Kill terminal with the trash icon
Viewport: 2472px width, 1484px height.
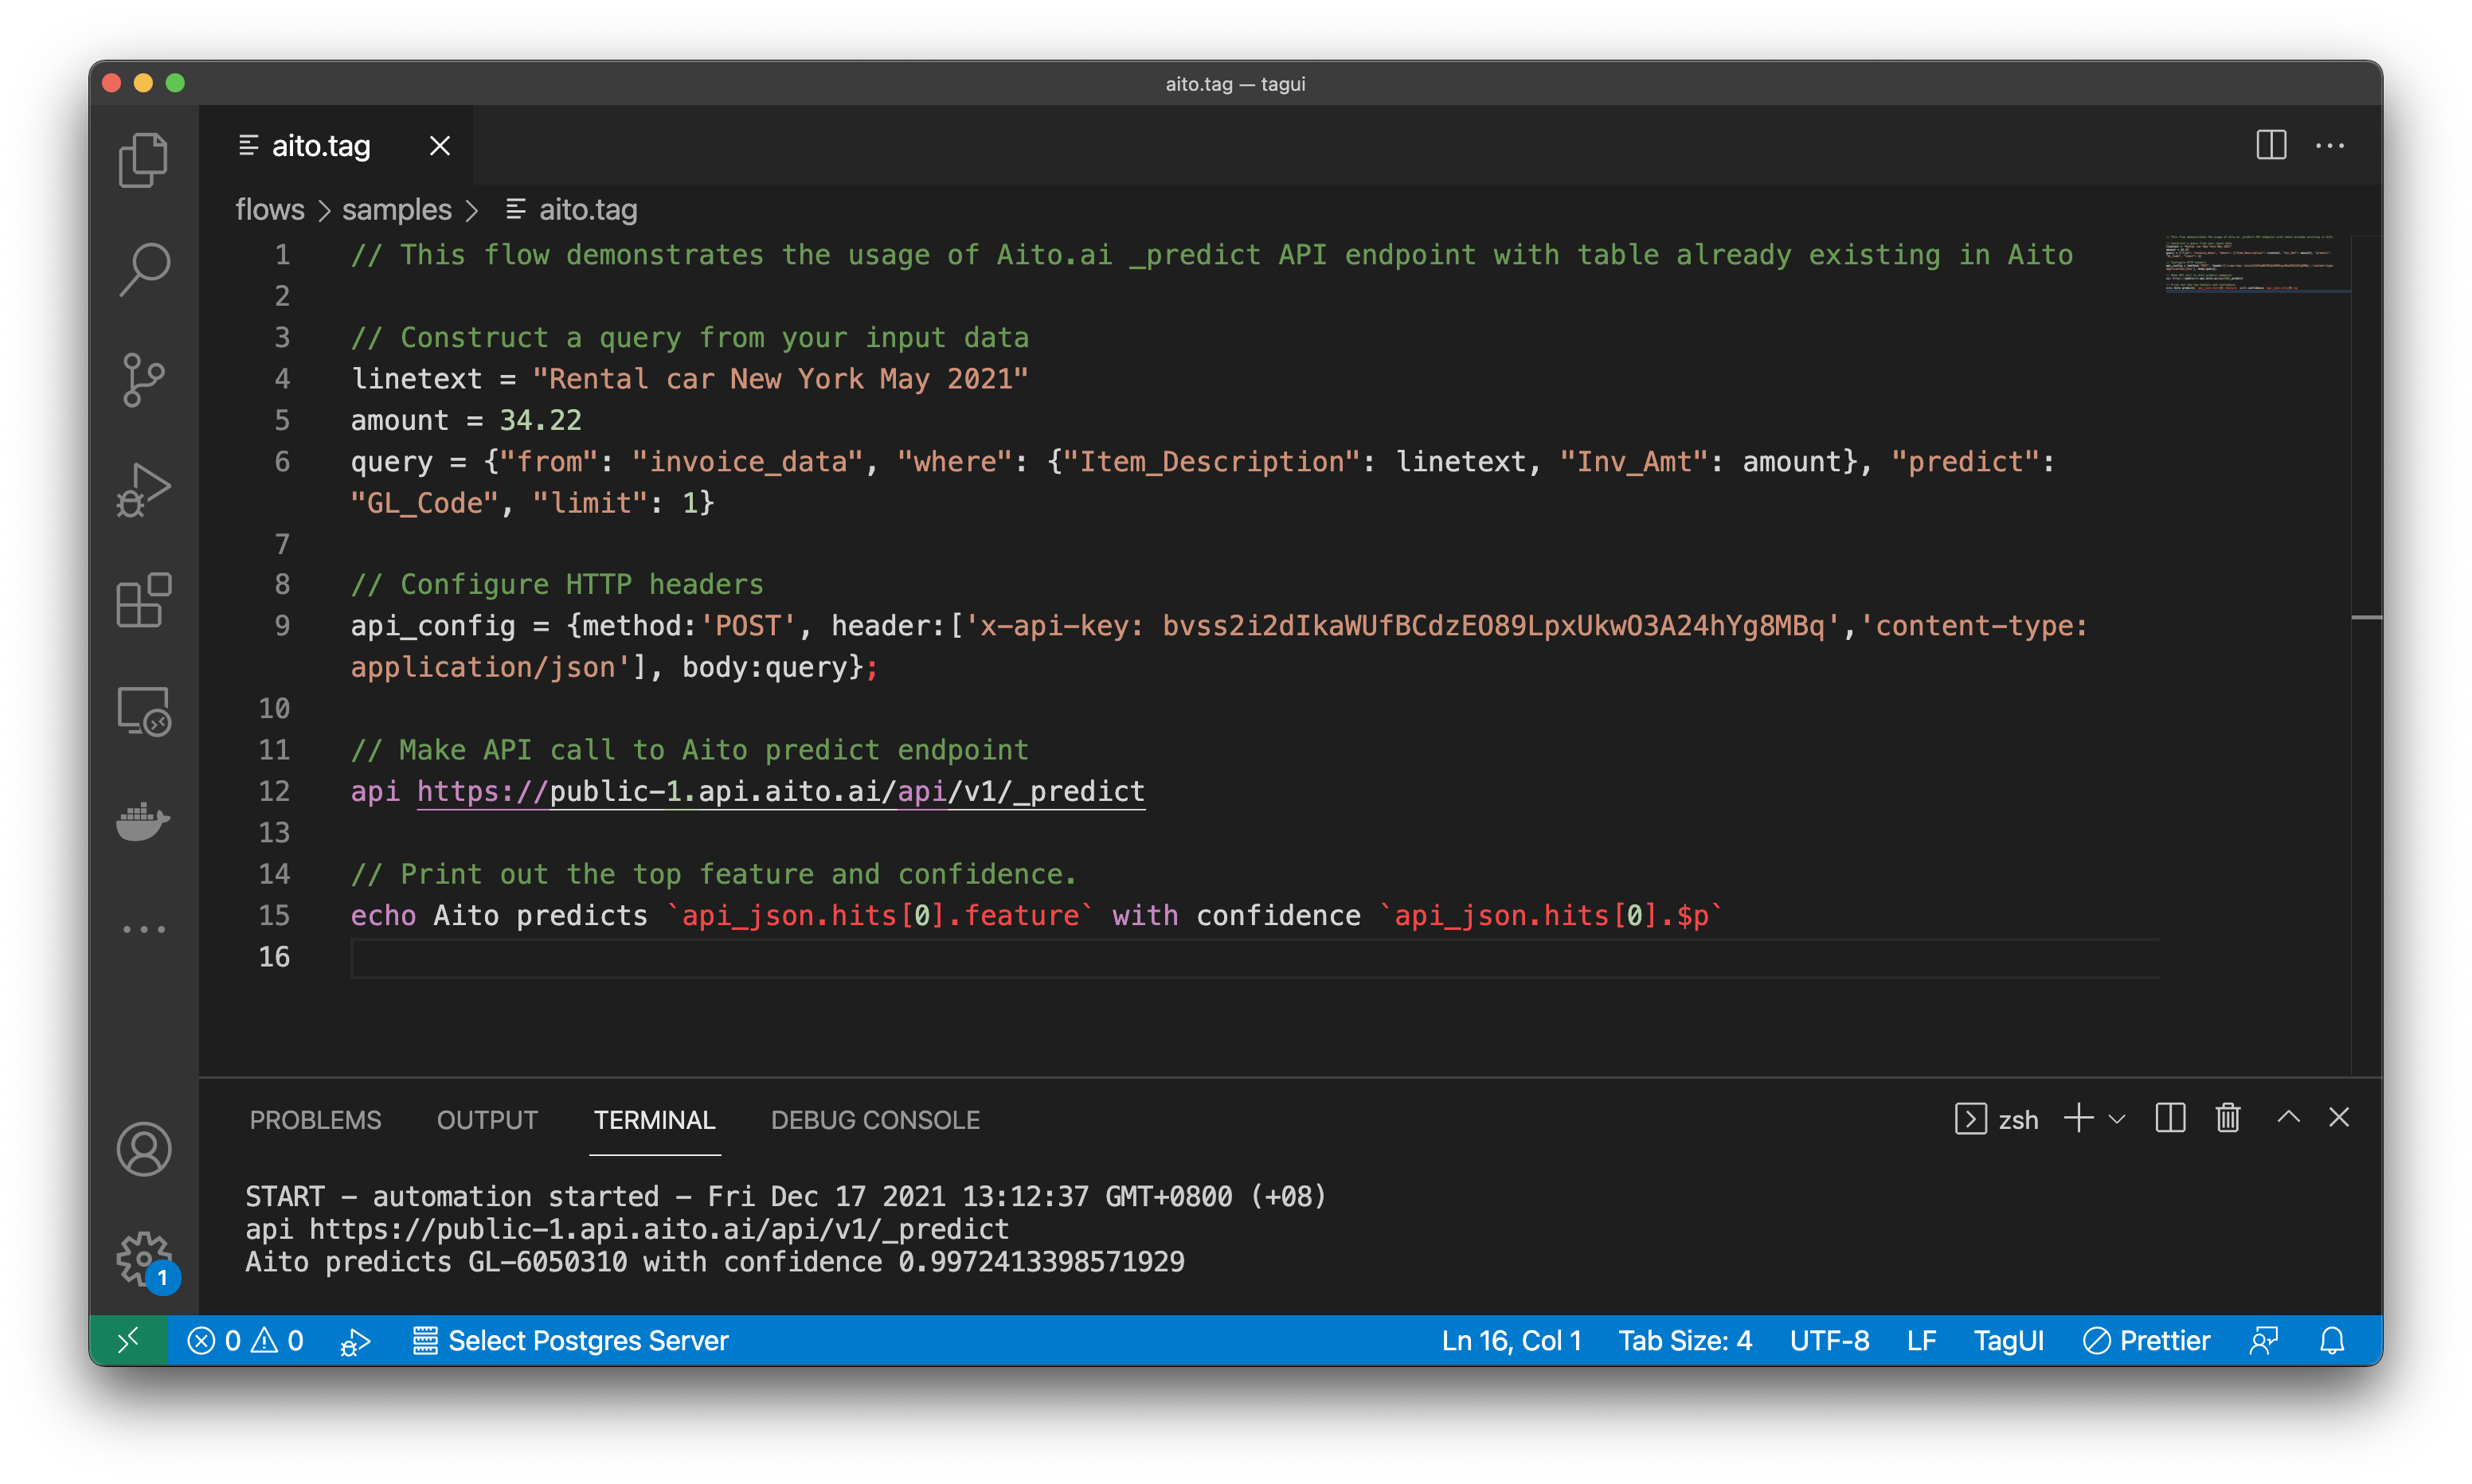pos(2227,1118)
